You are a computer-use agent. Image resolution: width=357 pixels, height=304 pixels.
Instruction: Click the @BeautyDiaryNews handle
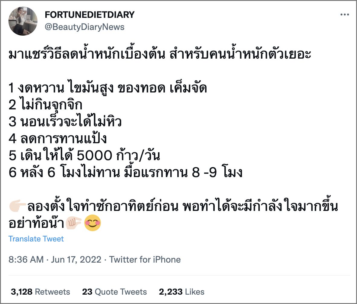[85, 27]
